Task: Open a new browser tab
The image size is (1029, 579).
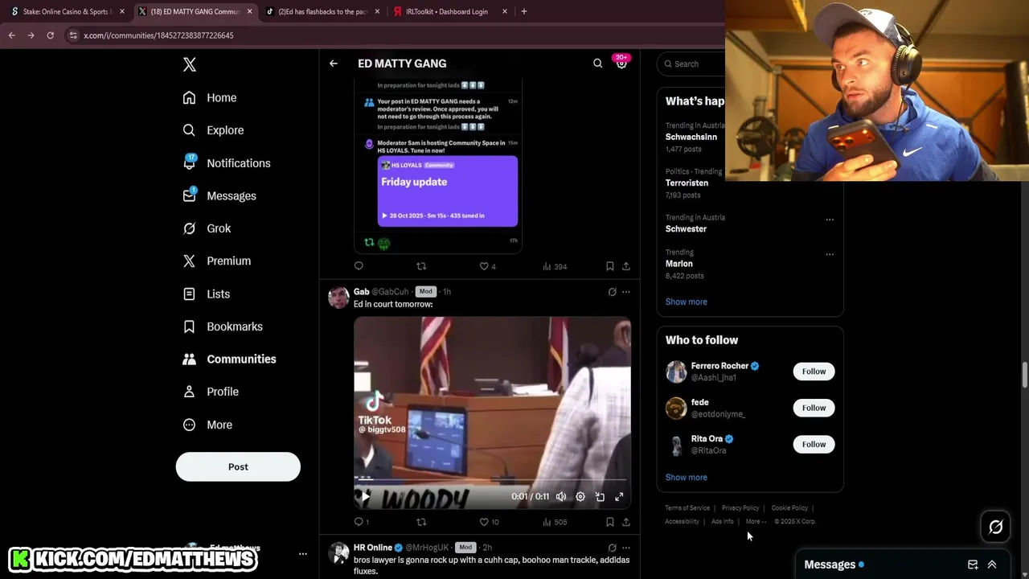Action: 524,11
